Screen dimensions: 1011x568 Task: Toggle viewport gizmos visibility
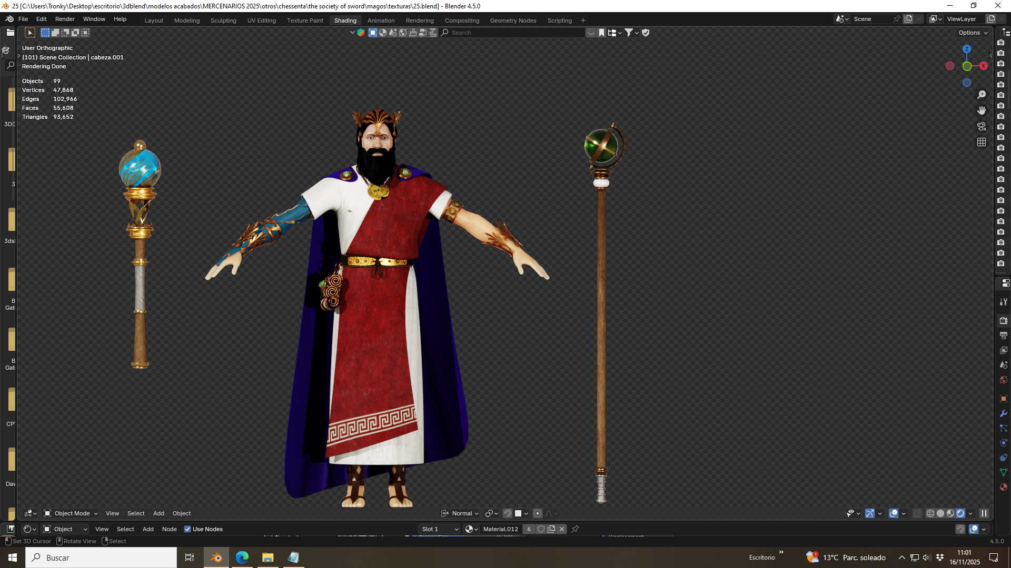point(870,514)
